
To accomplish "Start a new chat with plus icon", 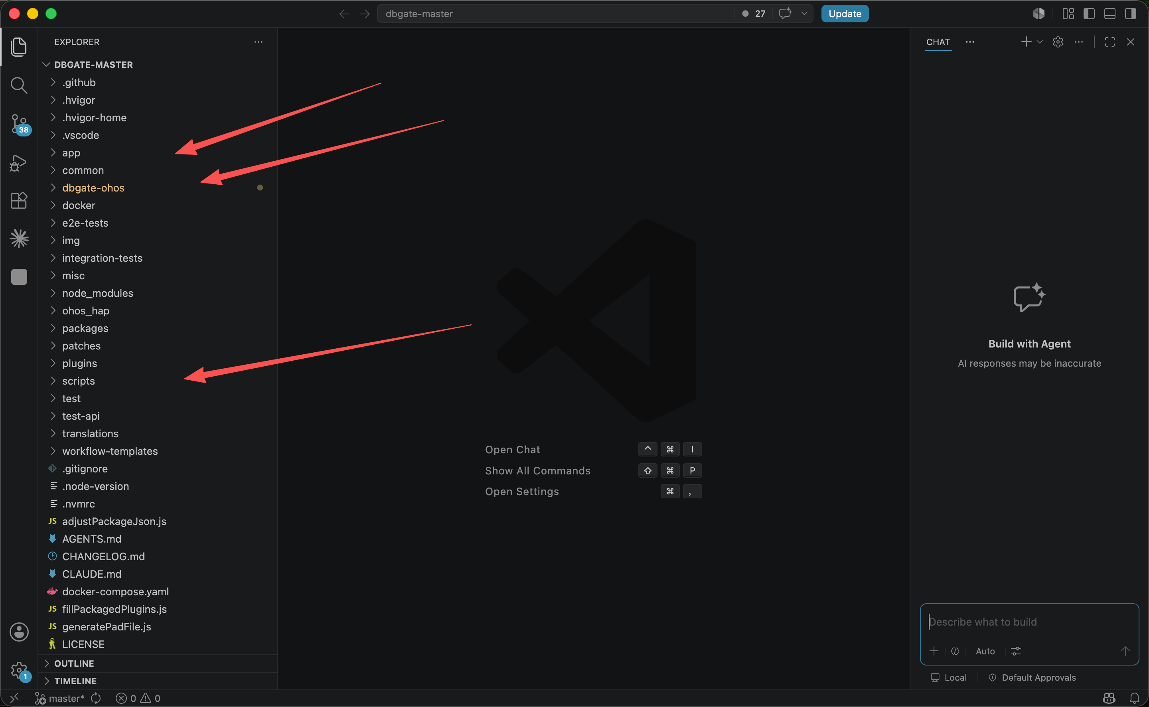I will [x=1026, y=41].
